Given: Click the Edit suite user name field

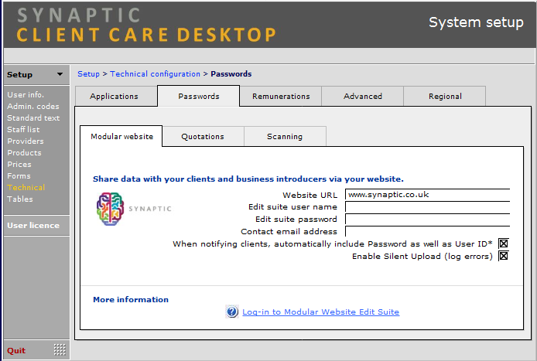Looking at the screenshot, I should [427, 207].
